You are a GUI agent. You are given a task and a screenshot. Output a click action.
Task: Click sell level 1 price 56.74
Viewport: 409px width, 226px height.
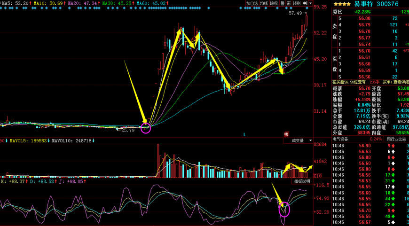pyautogui.click(x=364, y=44)
